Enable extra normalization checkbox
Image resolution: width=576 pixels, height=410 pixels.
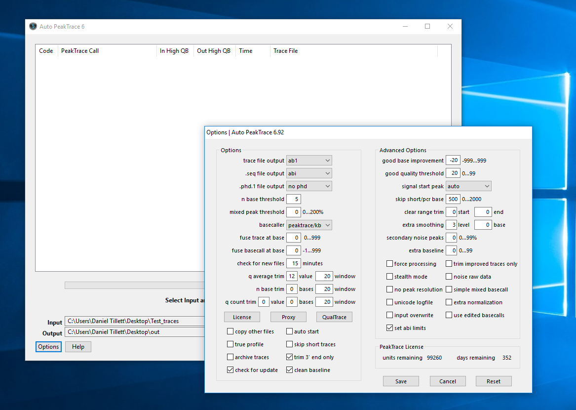(449, 302)
